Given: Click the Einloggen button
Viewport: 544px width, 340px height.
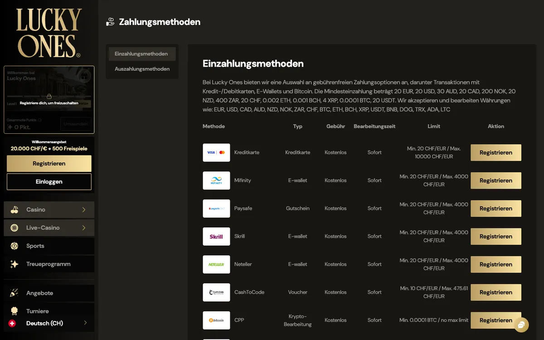Looking at the screenshot, I should (49, 182).
